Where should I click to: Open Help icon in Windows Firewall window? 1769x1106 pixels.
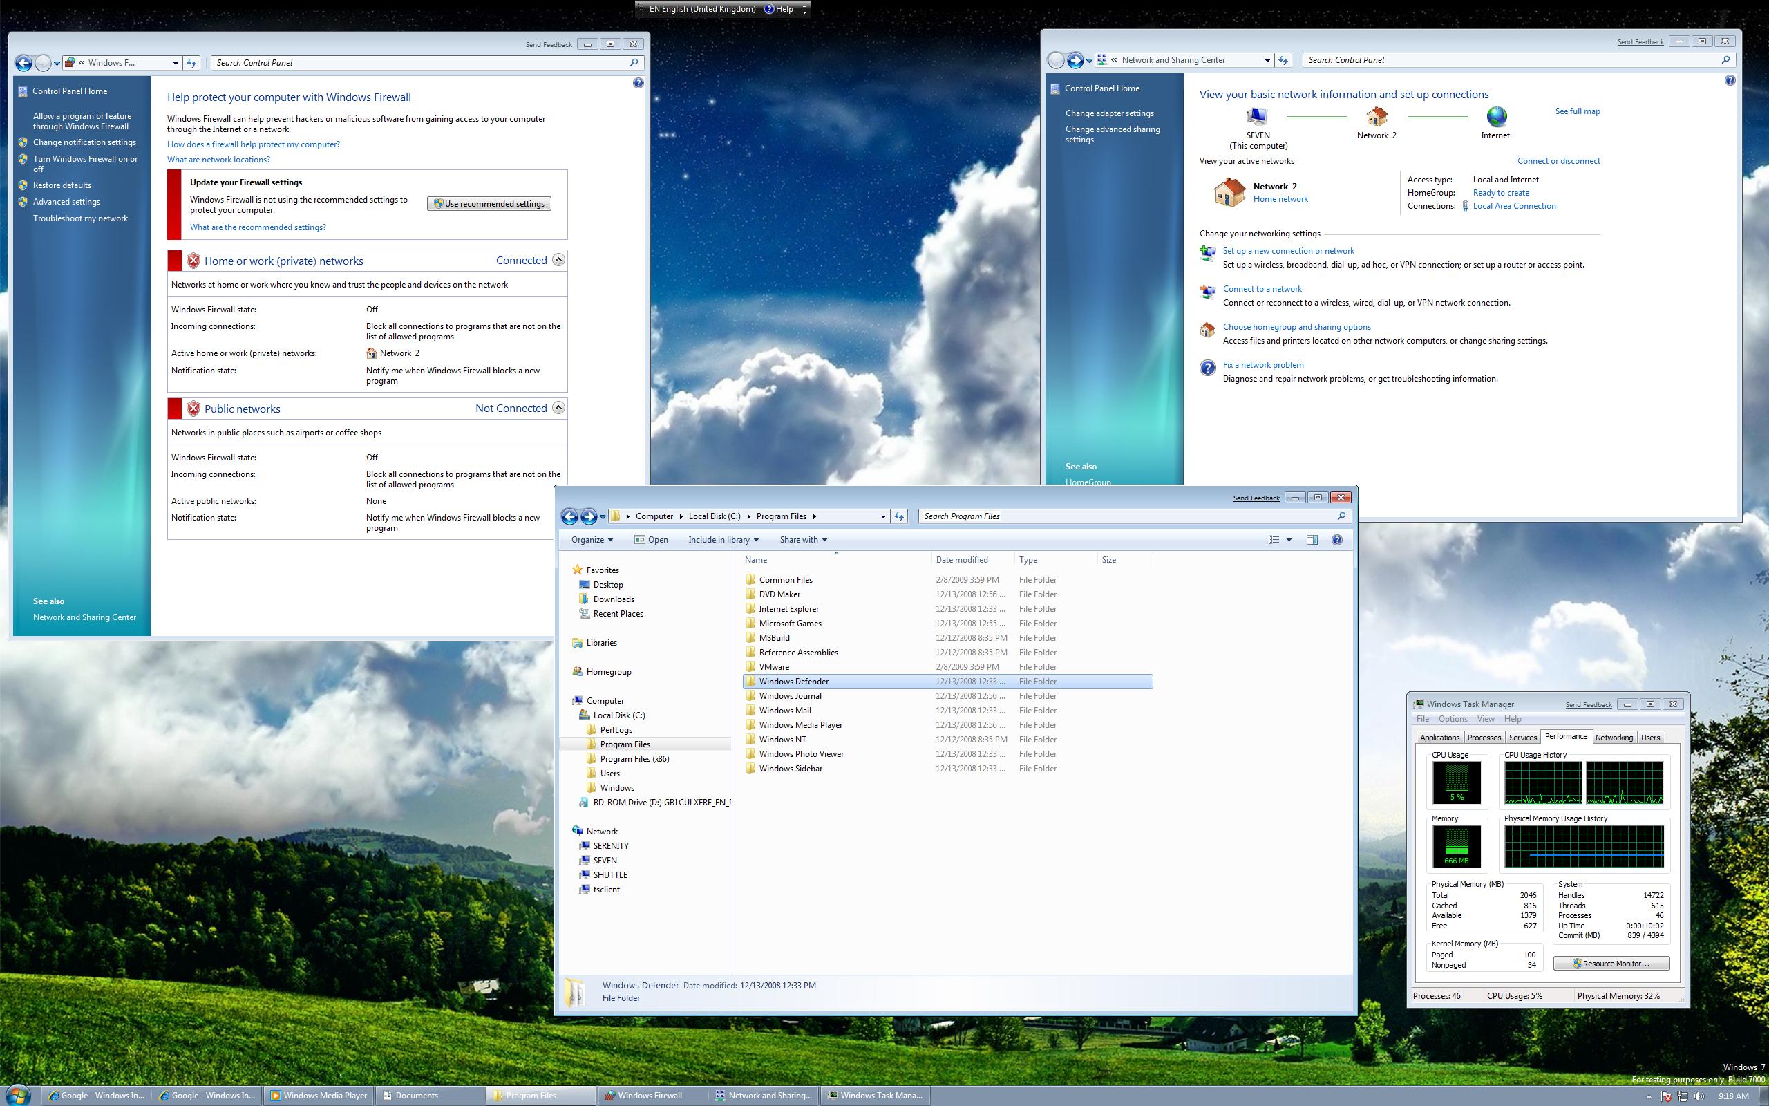coord(638,84)
